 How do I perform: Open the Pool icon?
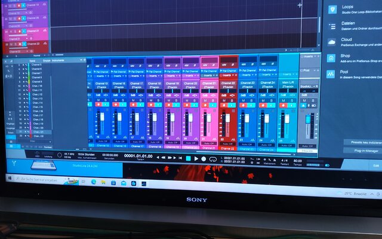pos(331,74)
